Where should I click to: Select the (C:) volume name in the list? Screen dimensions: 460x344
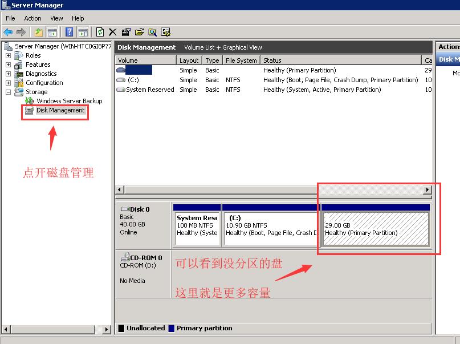click(133, 80)
